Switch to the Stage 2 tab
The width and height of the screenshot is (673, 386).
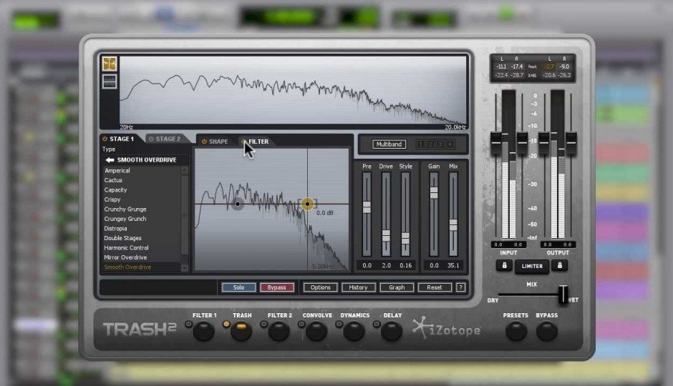(168, 139)
